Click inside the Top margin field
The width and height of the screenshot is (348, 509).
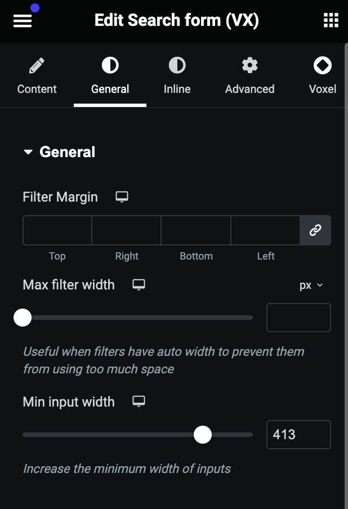(x=57, y=230)
